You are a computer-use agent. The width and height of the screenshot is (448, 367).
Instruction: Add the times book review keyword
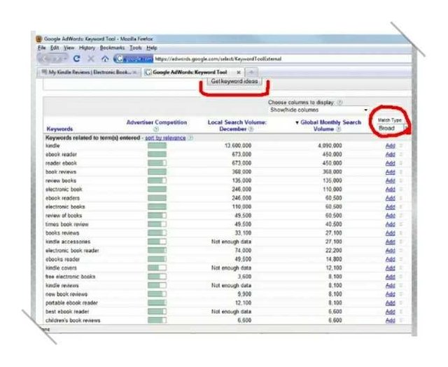pyautogui.click(x=391, y=224)
